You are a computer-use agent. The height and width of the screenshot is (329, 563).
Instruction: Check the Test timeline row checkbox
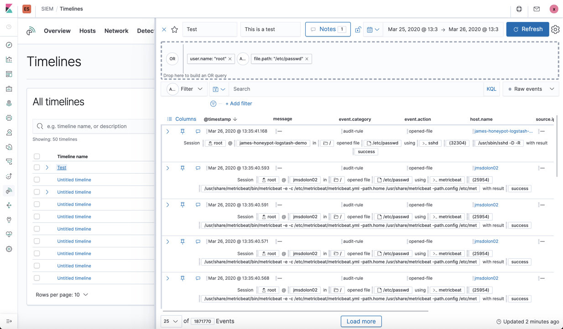(x=37, y=167)
